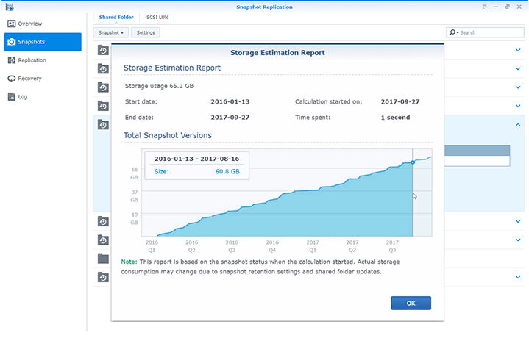Click the first shared folder snapshot icon in the list
The width and height of the screenshot is (529, 338).
pos(104,50)
